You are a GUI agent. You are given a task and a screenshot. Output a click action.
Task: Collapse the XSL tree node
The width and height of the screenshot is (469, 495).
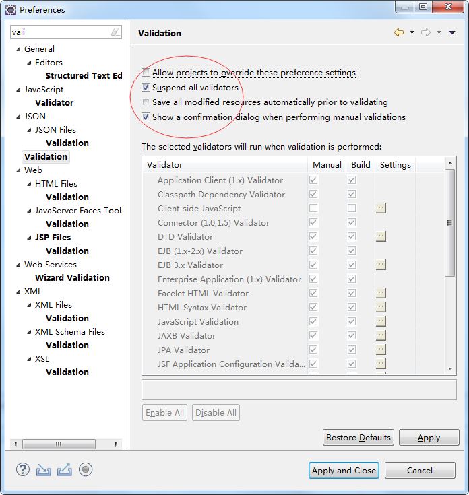pyautogui.click(x=30, y=359)
